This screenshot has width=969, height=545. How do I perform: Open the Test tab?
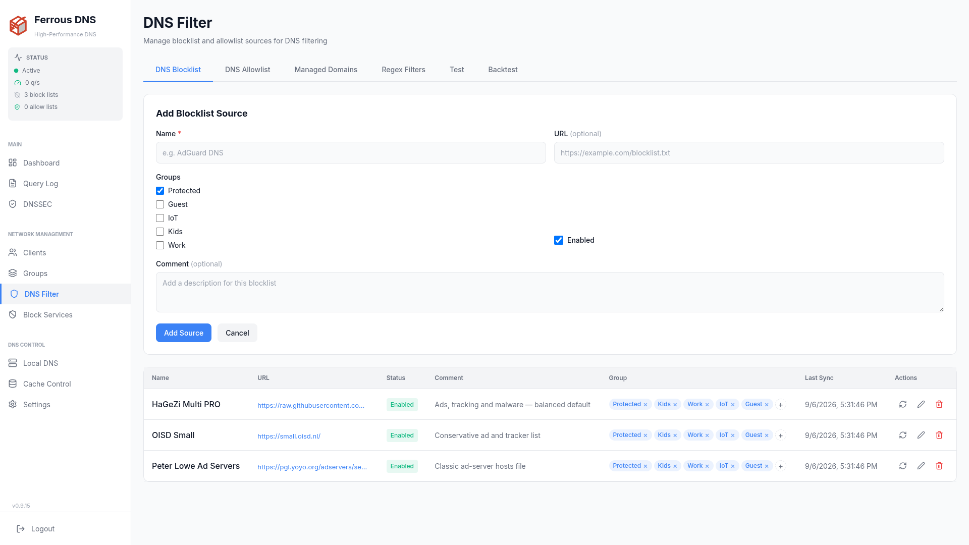click(x=457, y=70)
